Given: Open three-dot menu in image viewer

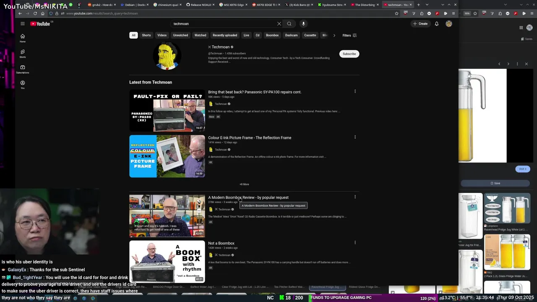Looking at the screenshot, I should pyautogui.click(x=517, y=64).
